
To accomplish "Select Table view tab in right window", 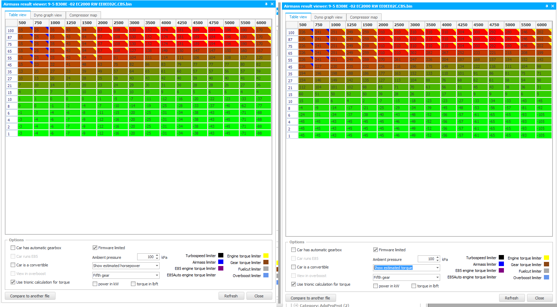I will [x=298, y=17].
